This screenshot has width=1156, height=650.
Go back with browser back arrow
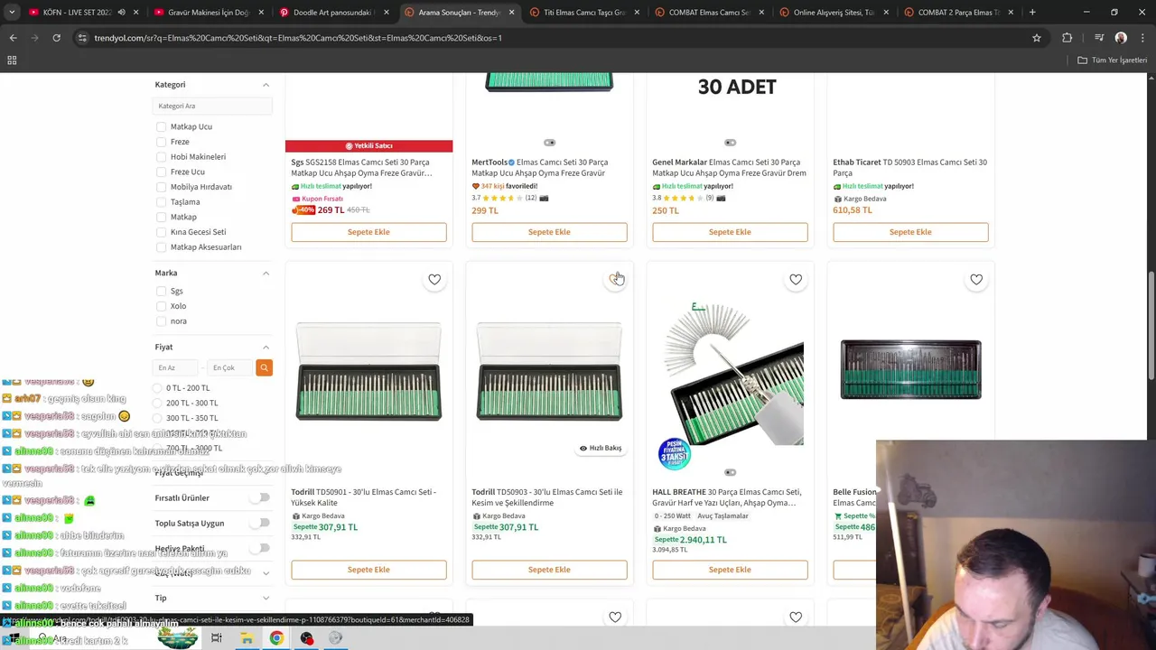13,38
